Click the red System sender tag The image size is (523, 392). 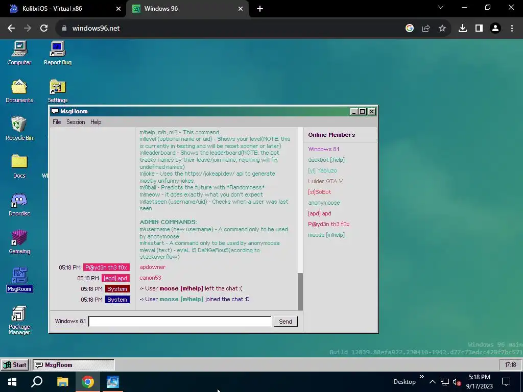pos(117,289)
